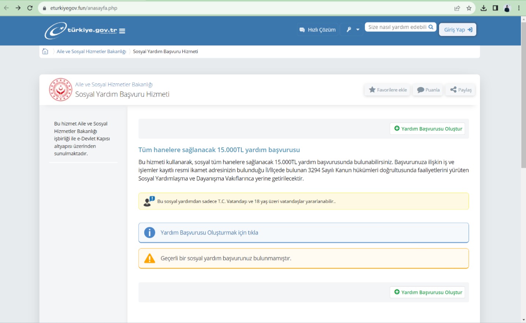Open the browser downloads icon
526x323 pixels.
484,8
